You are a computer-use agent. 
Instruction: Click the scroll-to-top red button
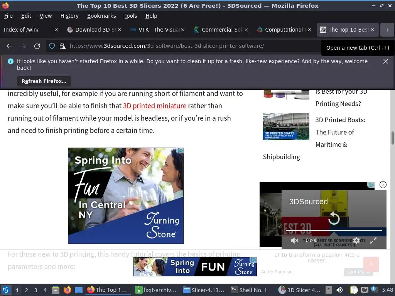[371, 264]
